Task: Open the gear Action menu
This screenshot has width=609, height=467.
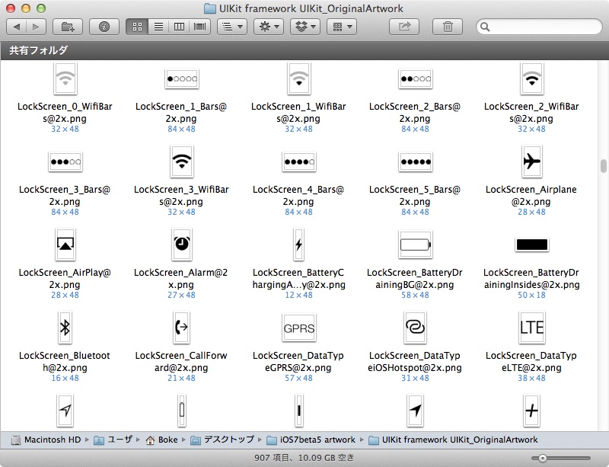Action: [269, 27]
